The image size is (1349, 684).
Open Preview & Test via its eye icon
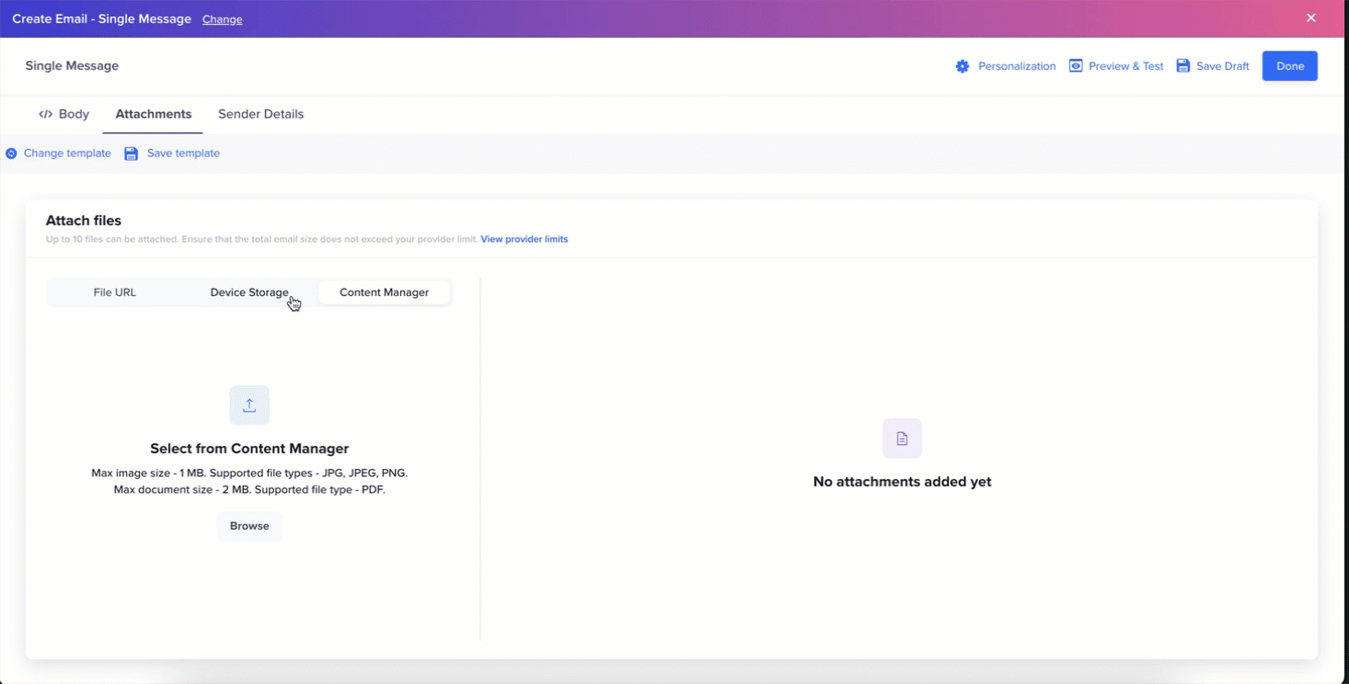(1075, 65)
